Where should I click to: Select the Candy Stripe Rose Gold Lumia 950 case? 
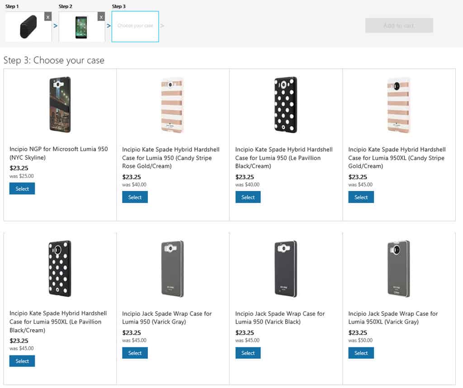click(135, 197)
